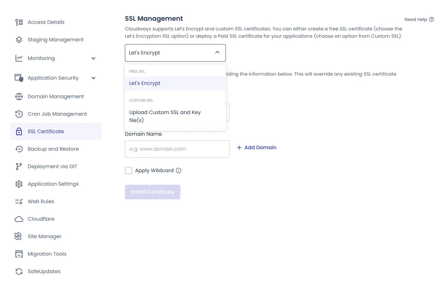Click the Staging Management layers icon

pos(19,40)
